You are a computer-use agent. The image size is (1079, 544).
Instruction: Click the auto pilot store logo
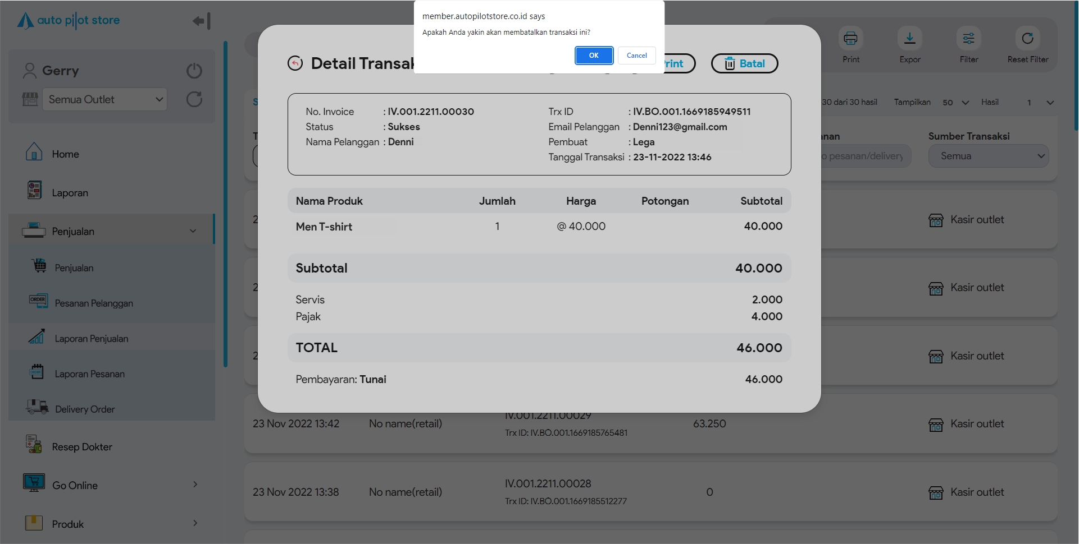[69, 21]
